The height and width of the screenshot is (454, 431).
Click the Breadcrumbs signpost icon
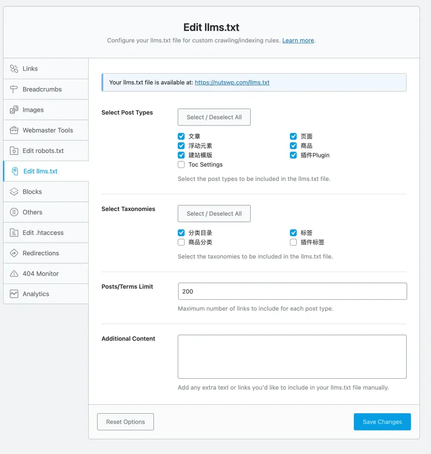(14, 89)
